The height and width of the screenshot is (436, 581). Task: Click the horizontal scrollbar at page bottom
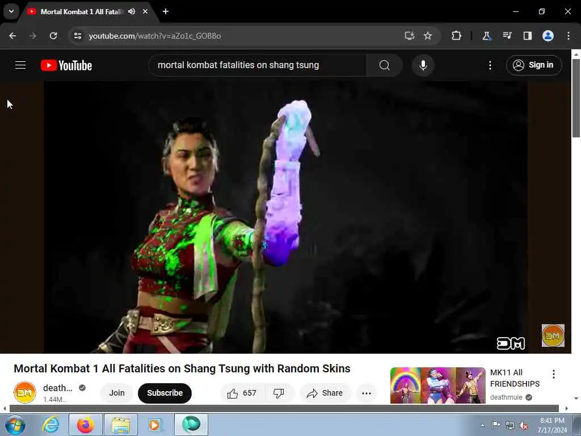[284, 409]
